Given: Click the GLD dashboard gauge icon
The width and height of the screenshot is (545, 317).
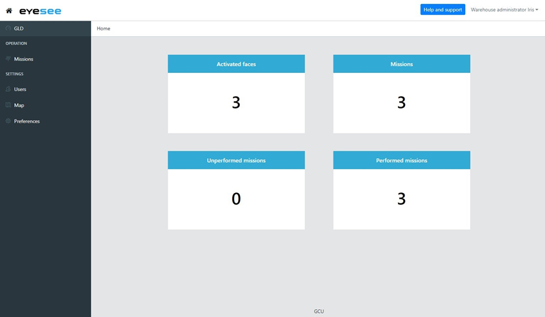Looking at the screenshot, I should click(8, 28).
